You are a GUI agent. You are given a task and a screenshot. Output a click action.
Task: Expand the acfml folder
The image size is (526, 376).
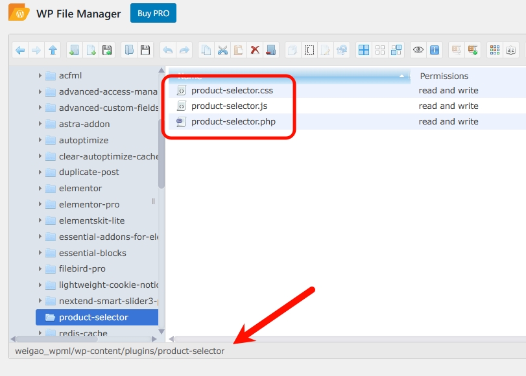[40, 75]
